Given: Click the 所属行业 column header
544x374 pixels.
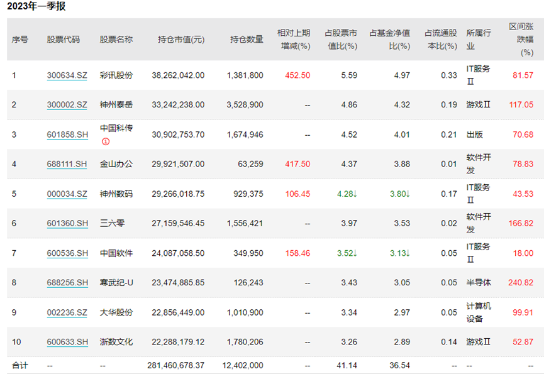Looking at the screenshot, I should 479,40.
